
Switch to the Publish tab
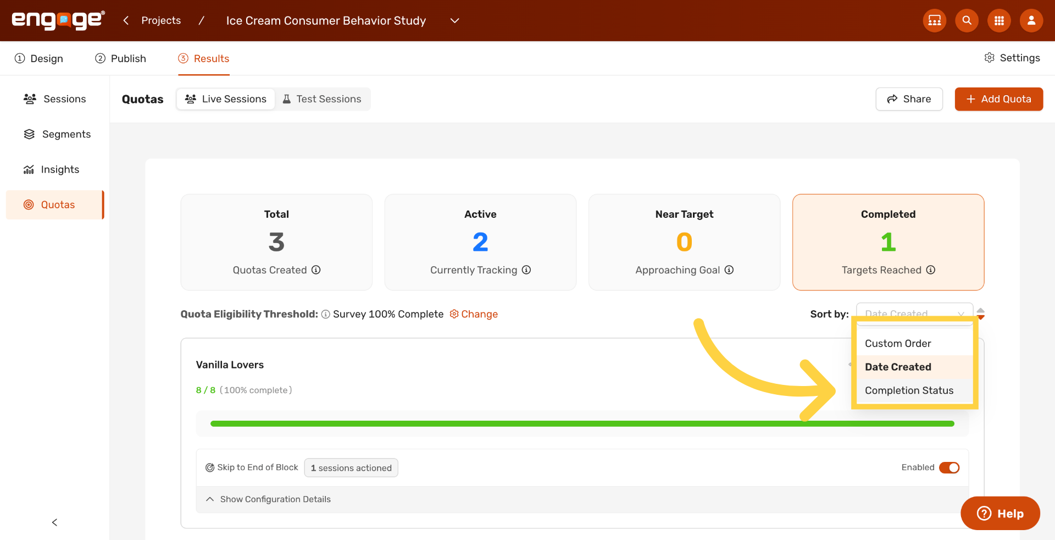[x=120, y=58]
